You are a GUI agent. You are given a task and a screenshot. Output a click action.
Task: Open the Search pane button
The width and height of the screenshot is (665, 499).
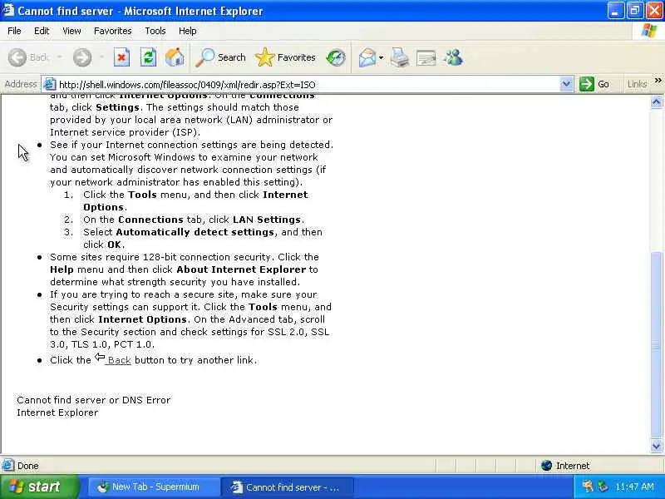tap(220, 57)
